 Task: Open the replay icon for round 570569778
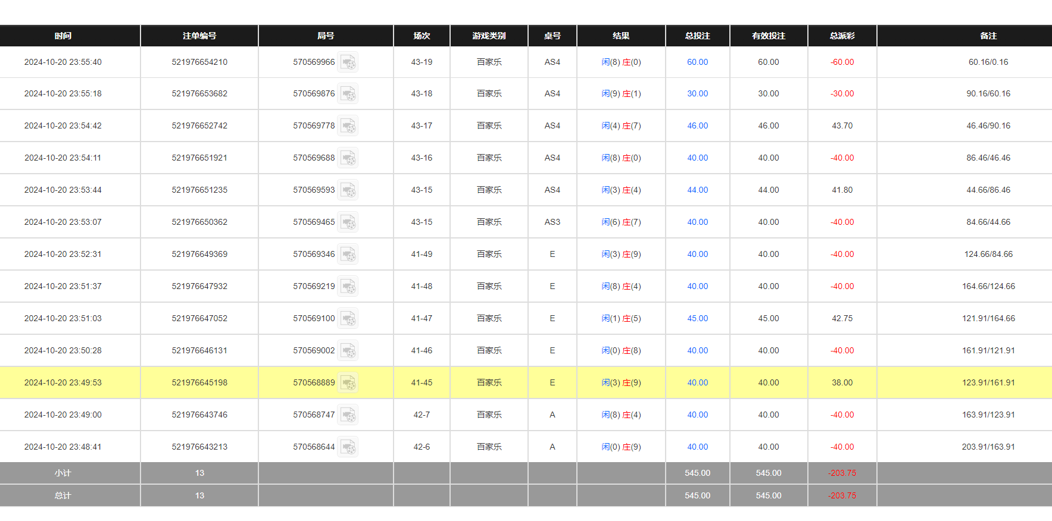(348, 126)
